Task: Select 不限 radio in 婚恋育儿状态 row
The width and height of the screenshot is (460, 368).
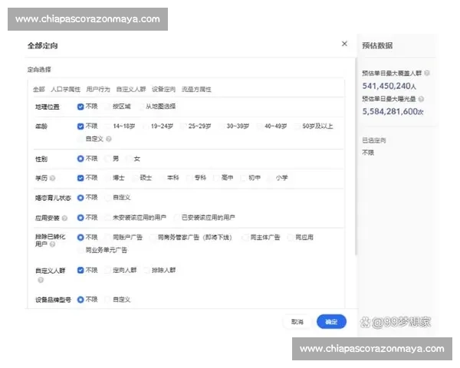Action: 80,198
